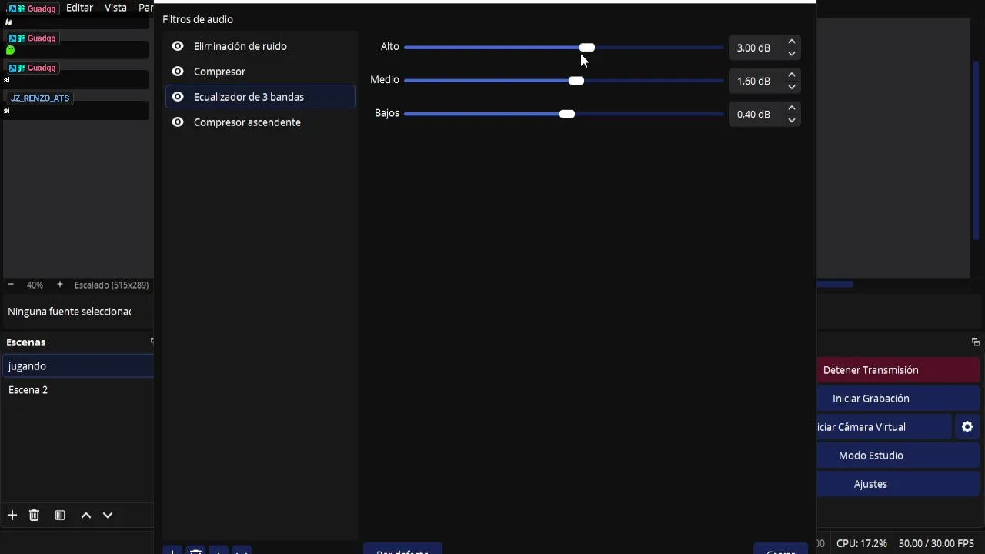Click the Escalado (515x289) preview label

tap(112, 285)
